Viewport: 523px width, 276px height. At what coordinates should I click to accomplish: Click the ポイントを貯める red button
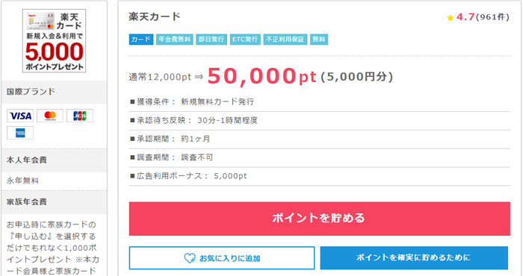(319, 219)
